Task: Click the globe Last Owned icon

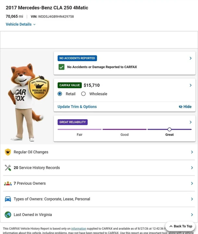Action: [8, 215]
